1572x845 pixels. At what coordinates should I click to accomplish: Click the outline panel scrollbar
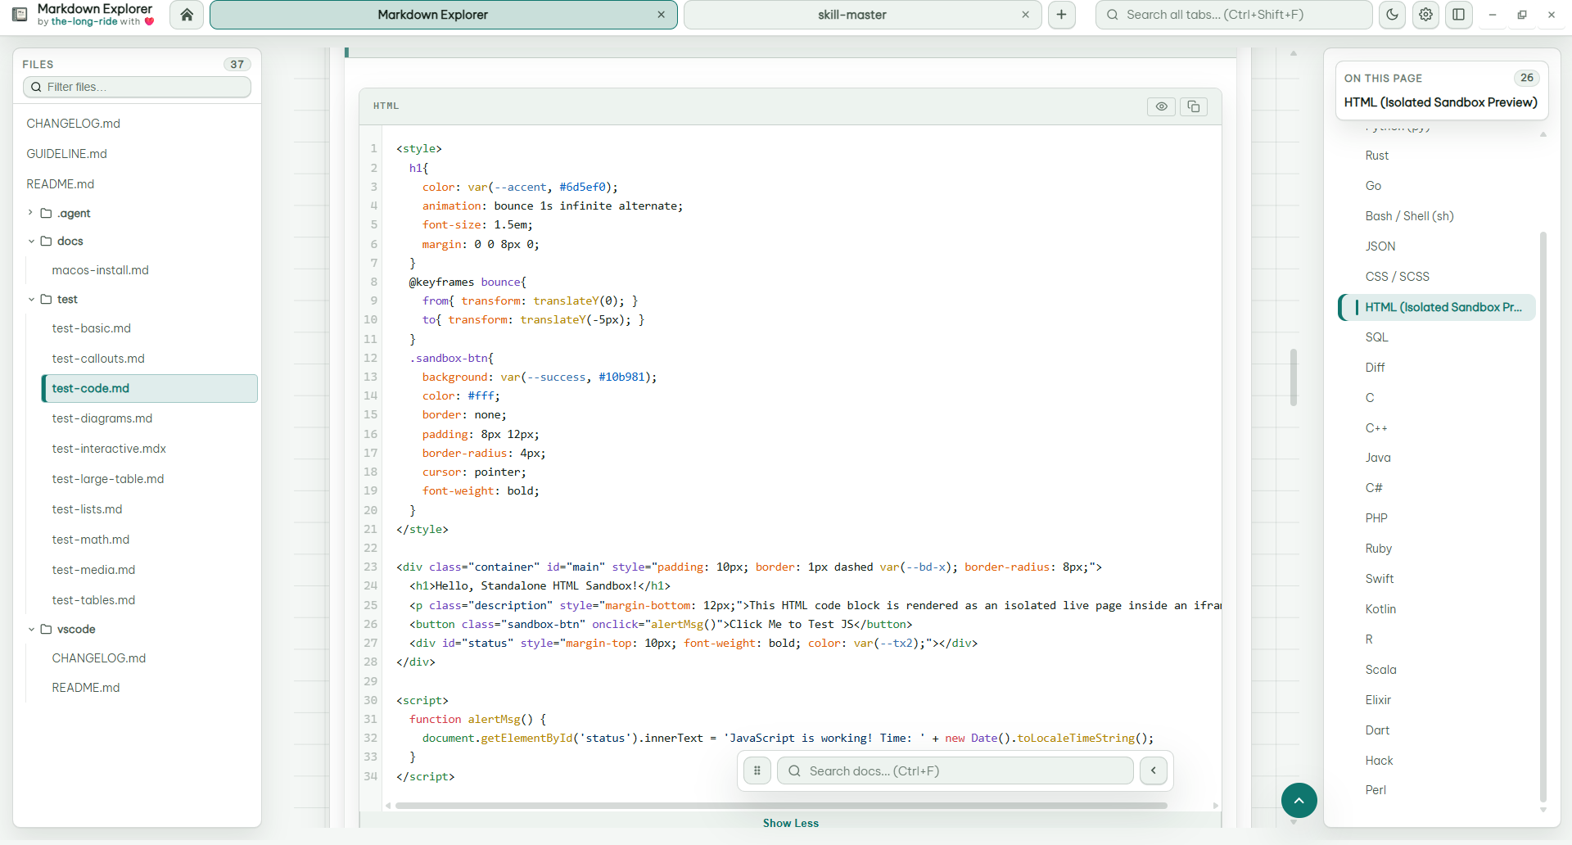point(1543,516)
